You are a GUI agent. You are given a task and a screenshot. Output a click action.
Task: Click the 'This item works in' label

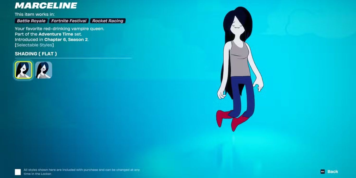tap(34, 14)
